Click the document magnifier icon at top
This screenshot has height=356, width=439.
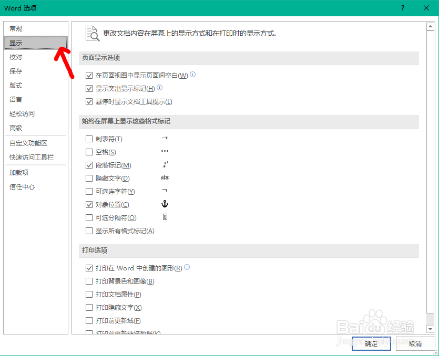[93, 34]
